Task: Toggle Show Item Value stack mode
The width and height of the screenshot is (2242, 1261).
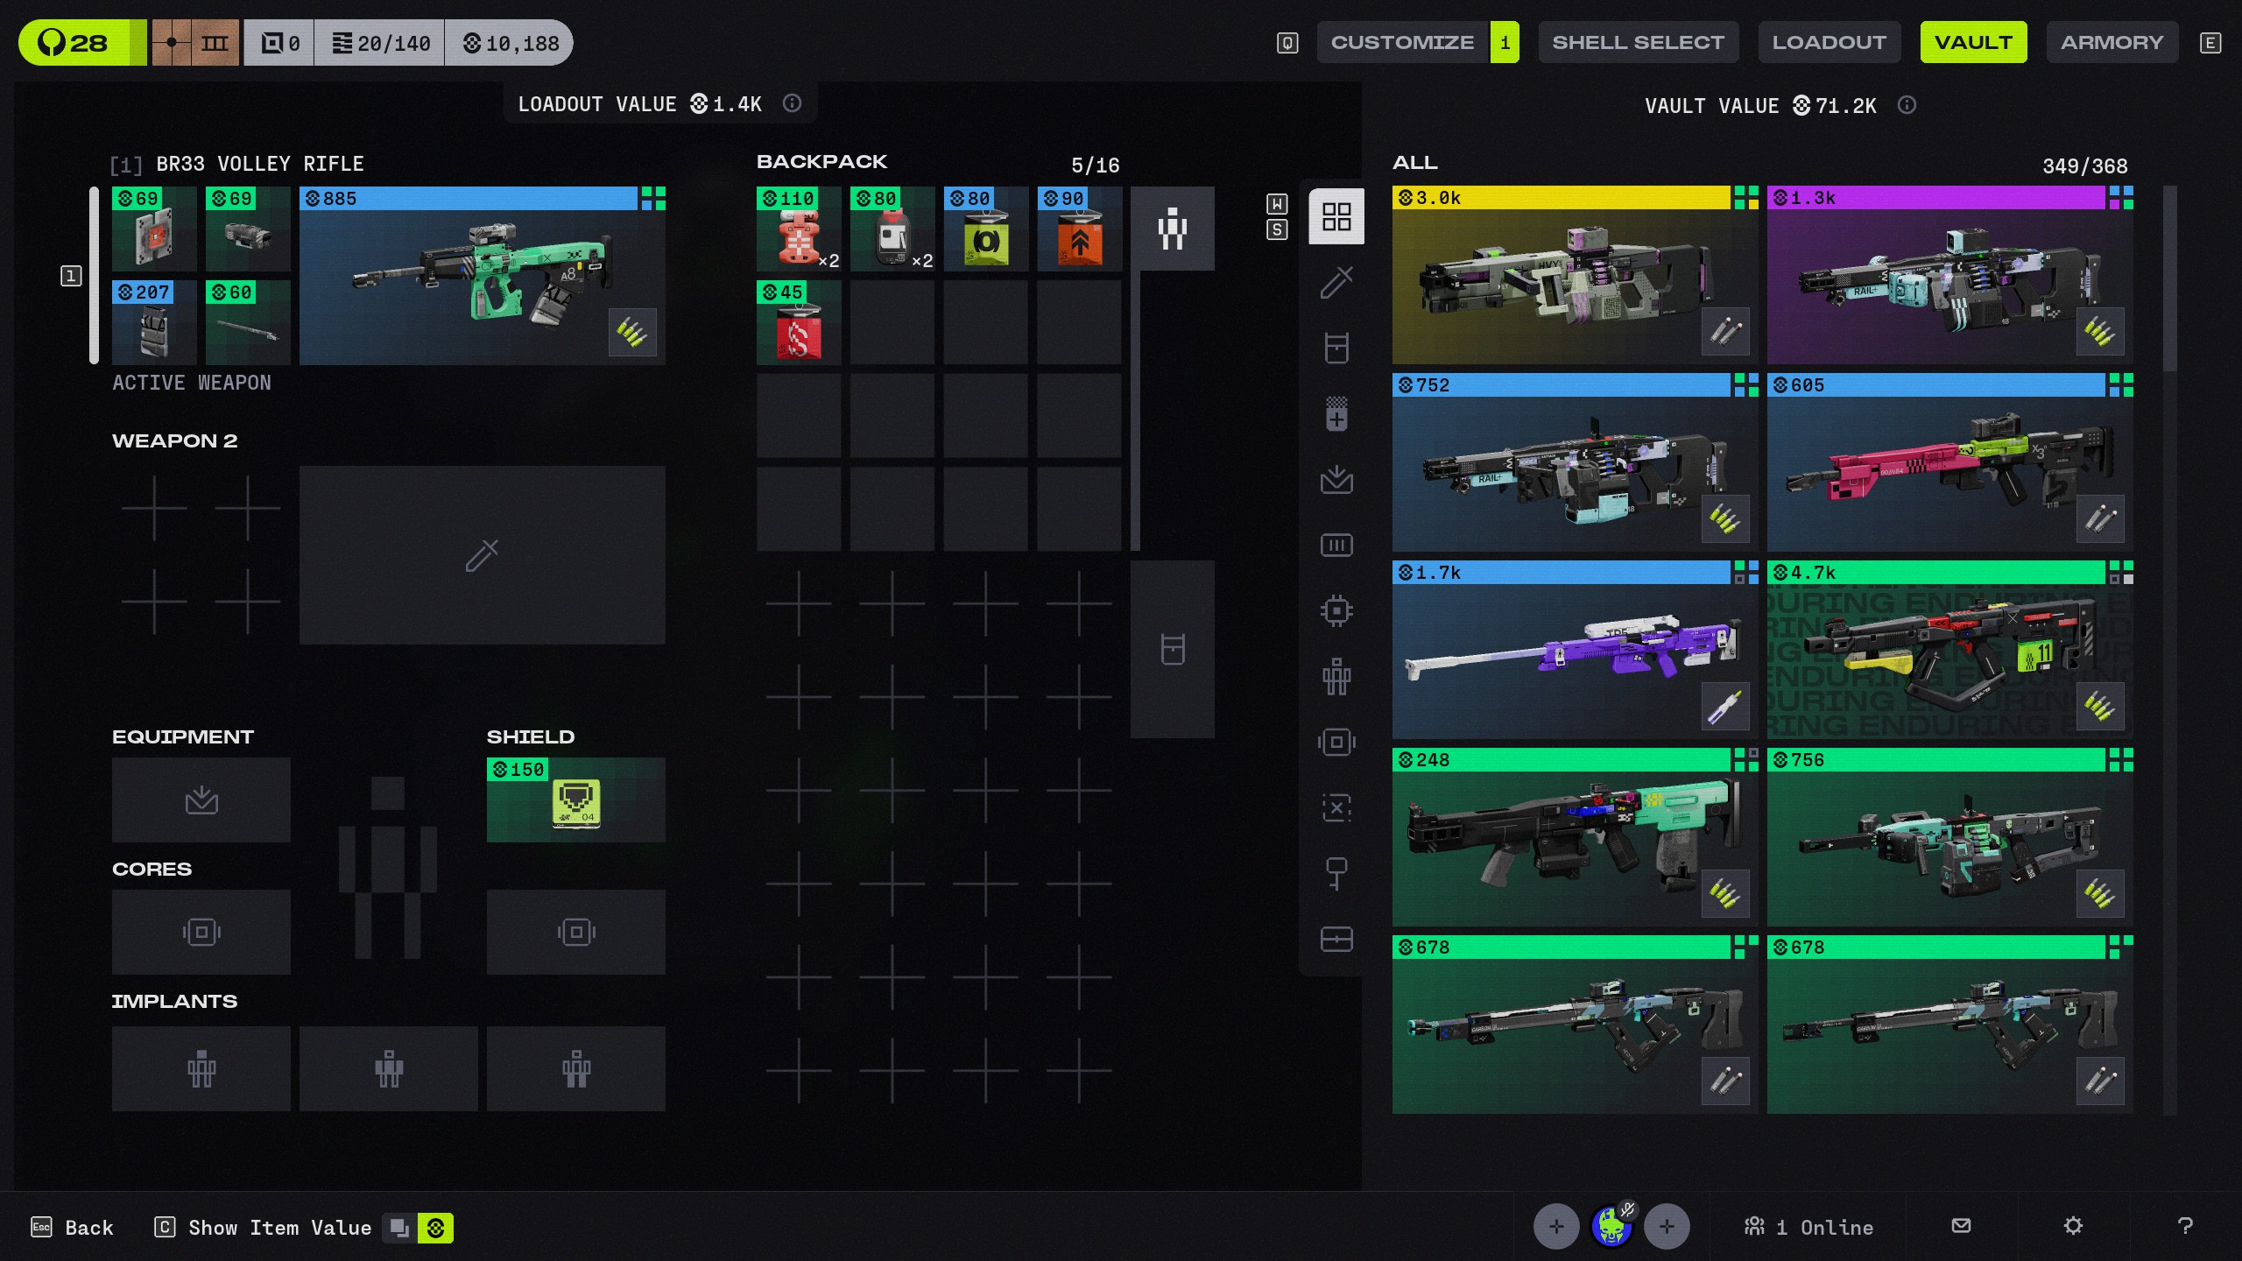Action: click(x=399, y=1228)
